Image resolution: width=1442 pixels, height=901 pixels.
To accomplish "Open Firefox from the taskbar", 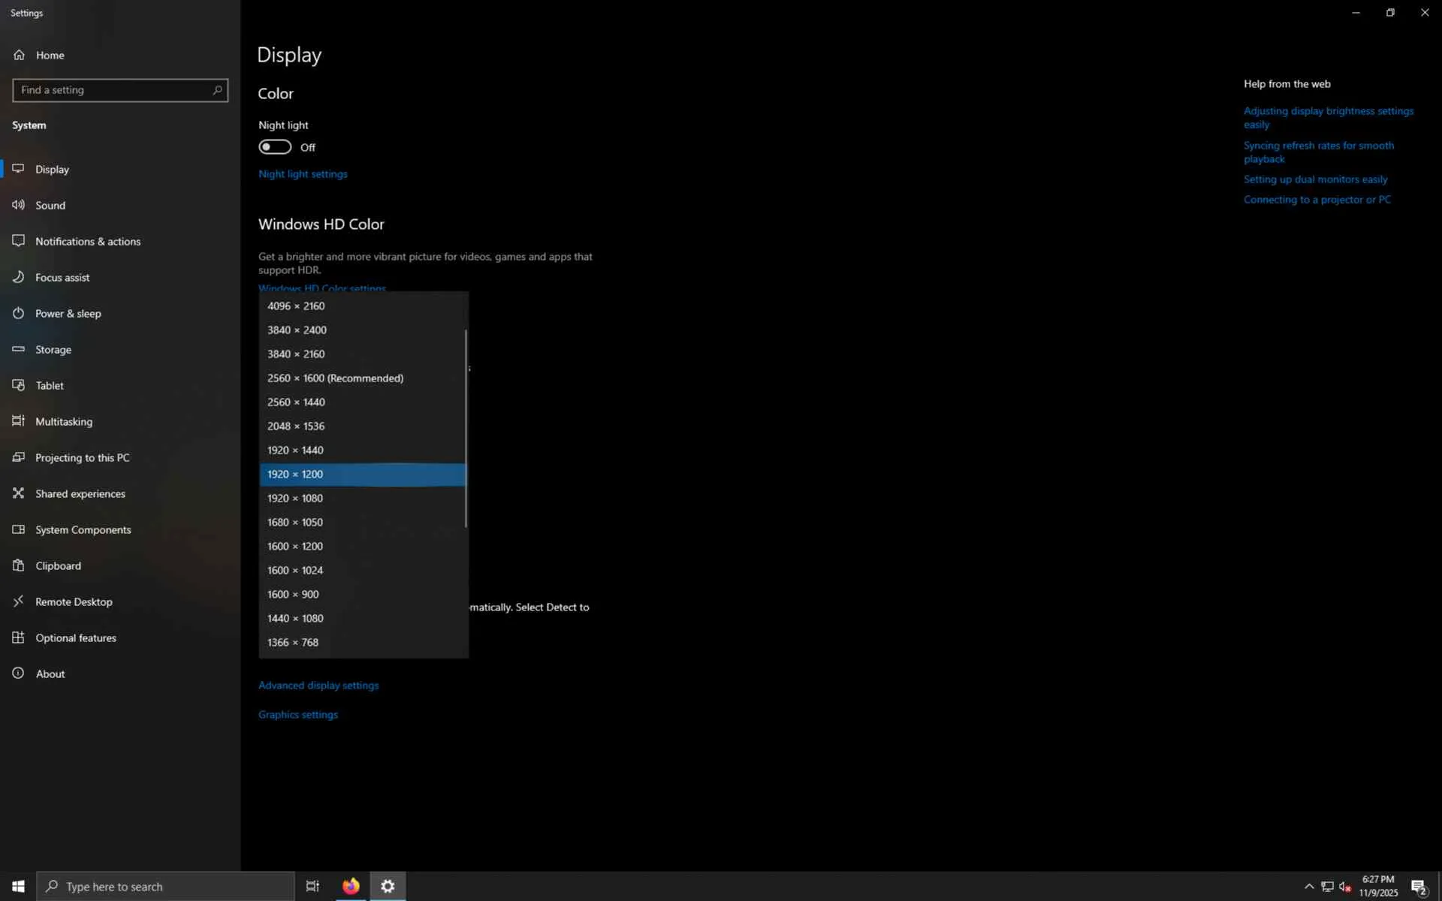I will [351, 886].
